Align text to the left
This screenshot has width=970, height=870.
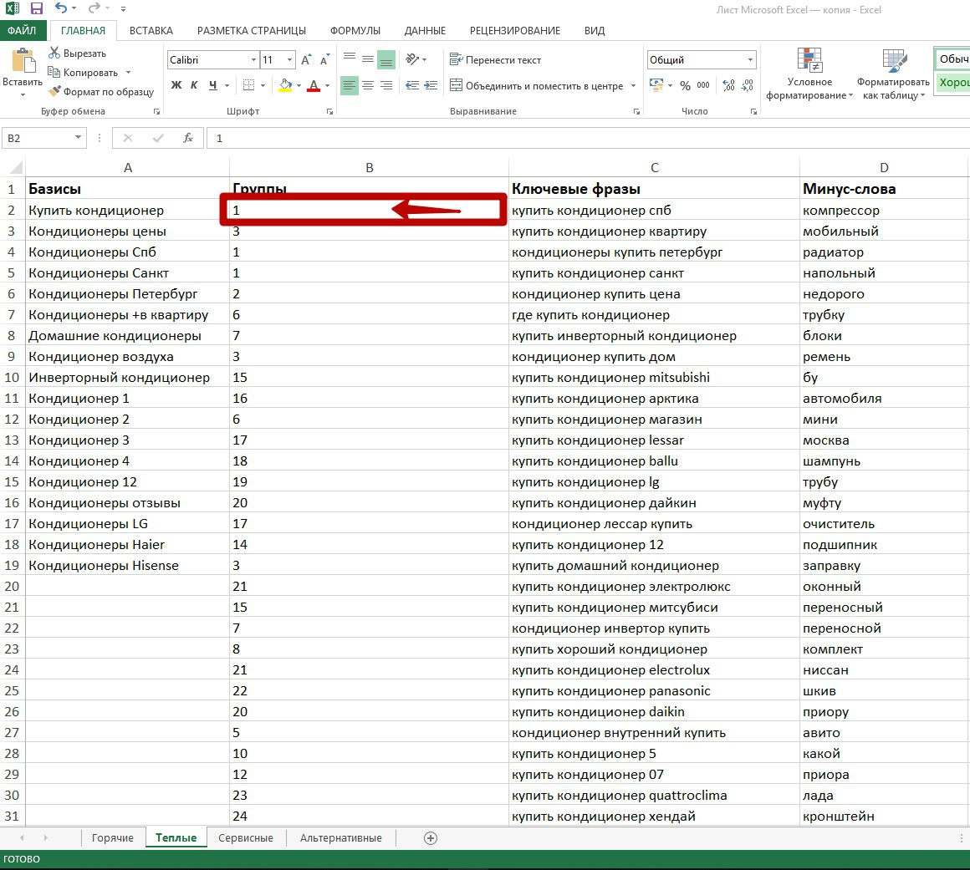[x=350, y=85]
